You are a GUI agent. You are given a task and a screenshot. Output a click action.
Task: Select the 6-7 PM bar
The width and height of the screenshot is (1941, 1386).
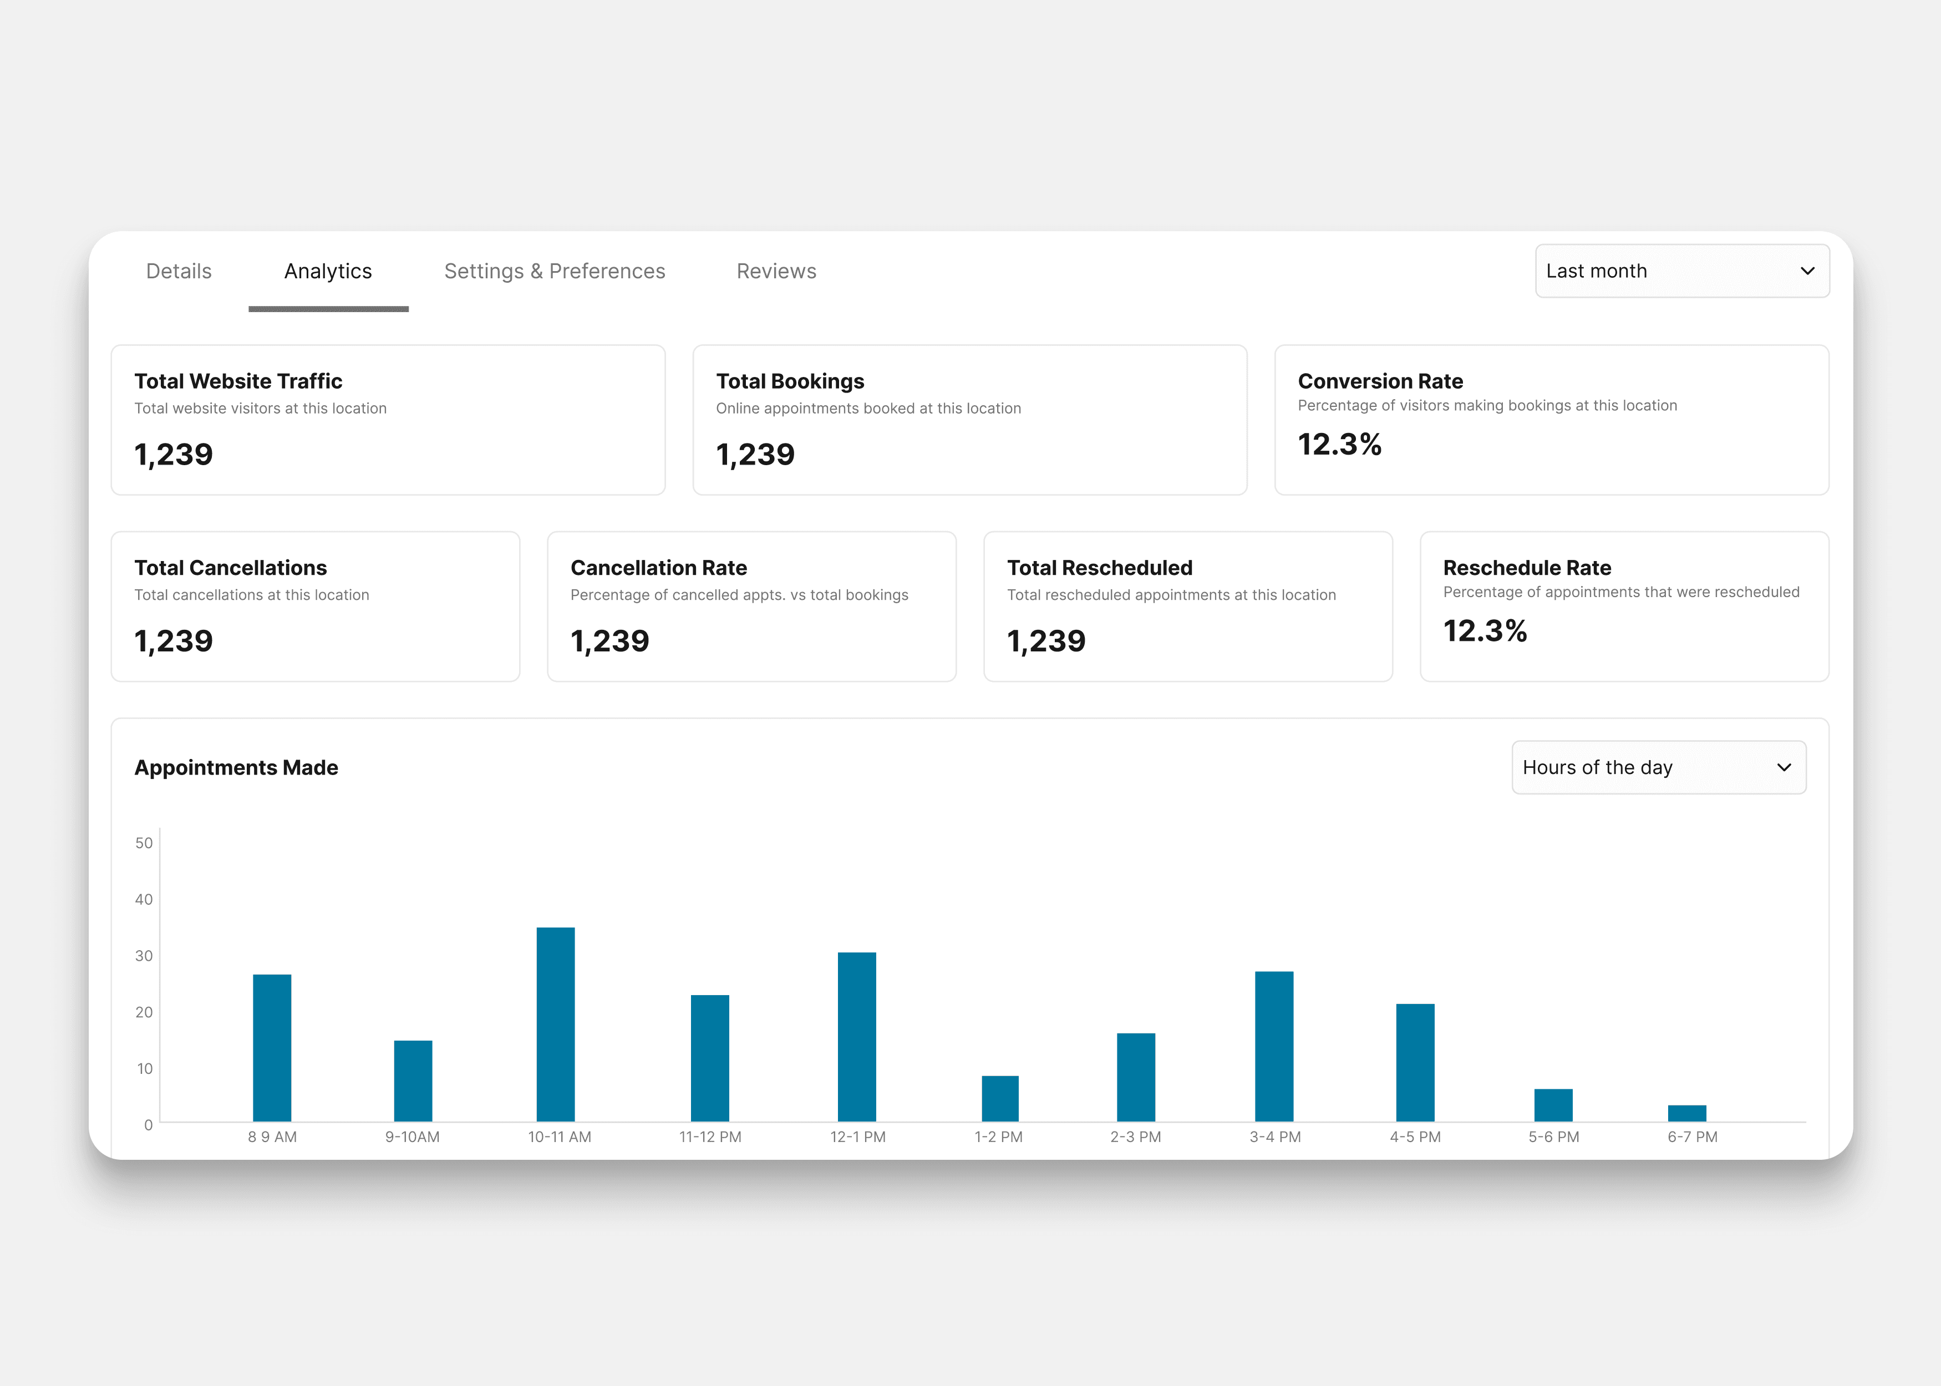[1686, 1113]
